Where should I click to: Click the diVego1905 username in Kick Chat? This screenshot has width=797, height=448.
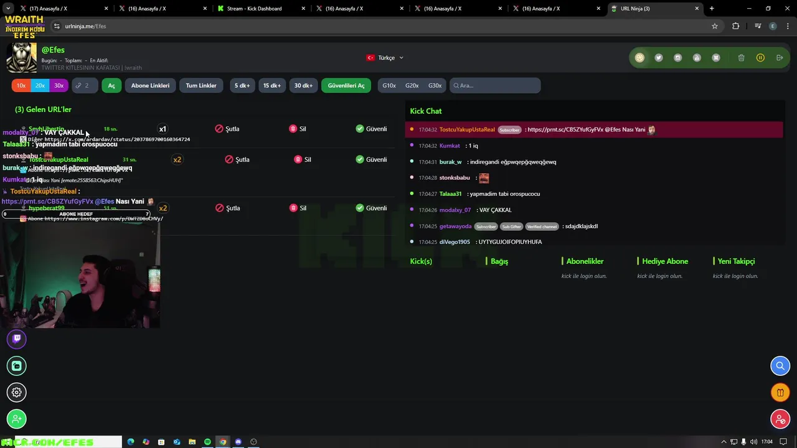tap(455, 242)
